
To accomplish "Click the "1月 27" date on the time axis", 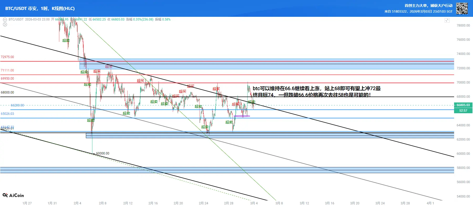I will tap(27, 203).
